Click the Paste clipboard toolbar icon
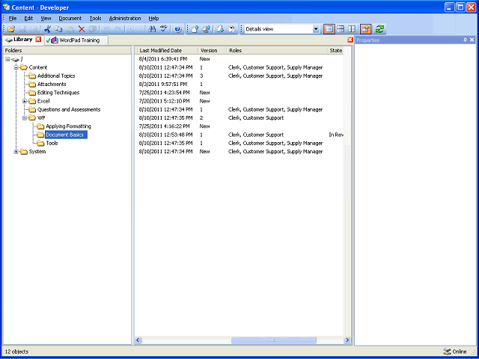Image resolution: width=479 pixels, height=359 pixels. (x=70, y=29)
